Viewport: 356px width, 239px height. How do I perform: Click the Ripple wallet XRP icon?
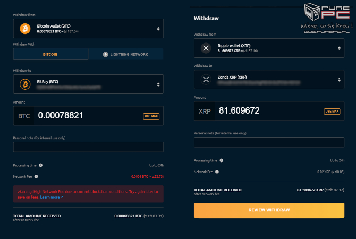(206, 48)
